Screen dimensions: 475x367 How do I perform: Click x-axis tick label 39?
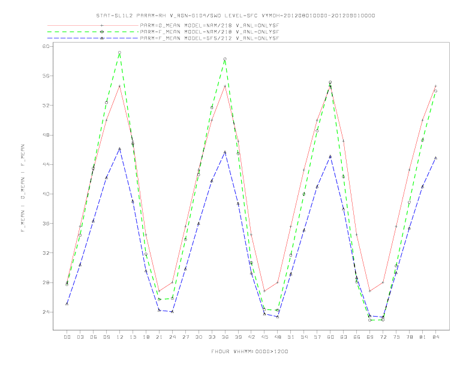239,337
